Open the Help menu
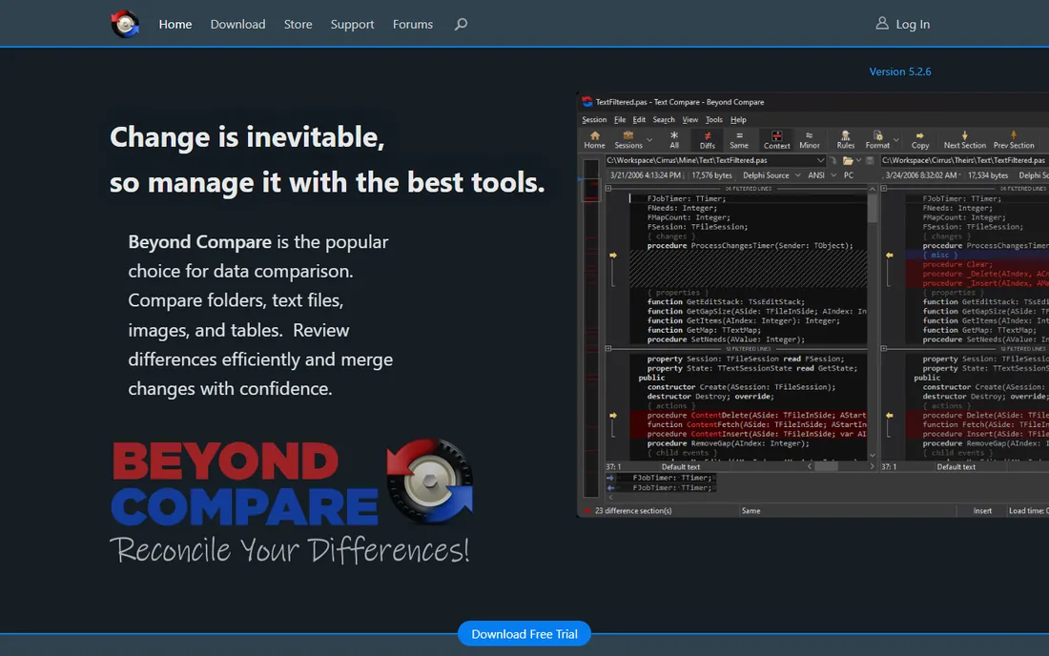 click(x=738, y=120)
